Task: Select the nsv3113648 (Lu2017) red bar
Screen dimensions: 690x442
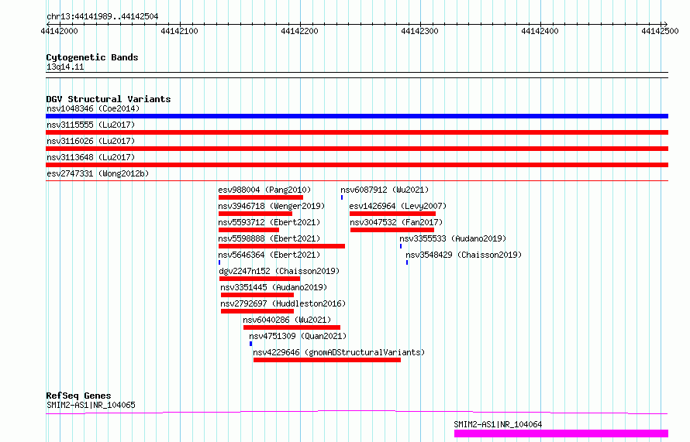Action: [x=357, y=165]
